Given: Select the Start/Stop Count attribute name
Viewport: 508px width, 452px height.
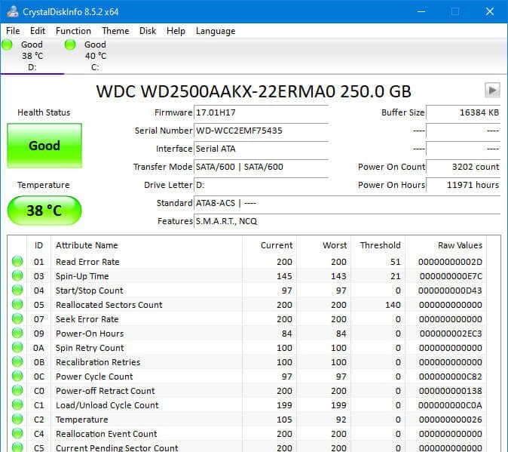Looking at the screenshot, I should tap(90, 291).
